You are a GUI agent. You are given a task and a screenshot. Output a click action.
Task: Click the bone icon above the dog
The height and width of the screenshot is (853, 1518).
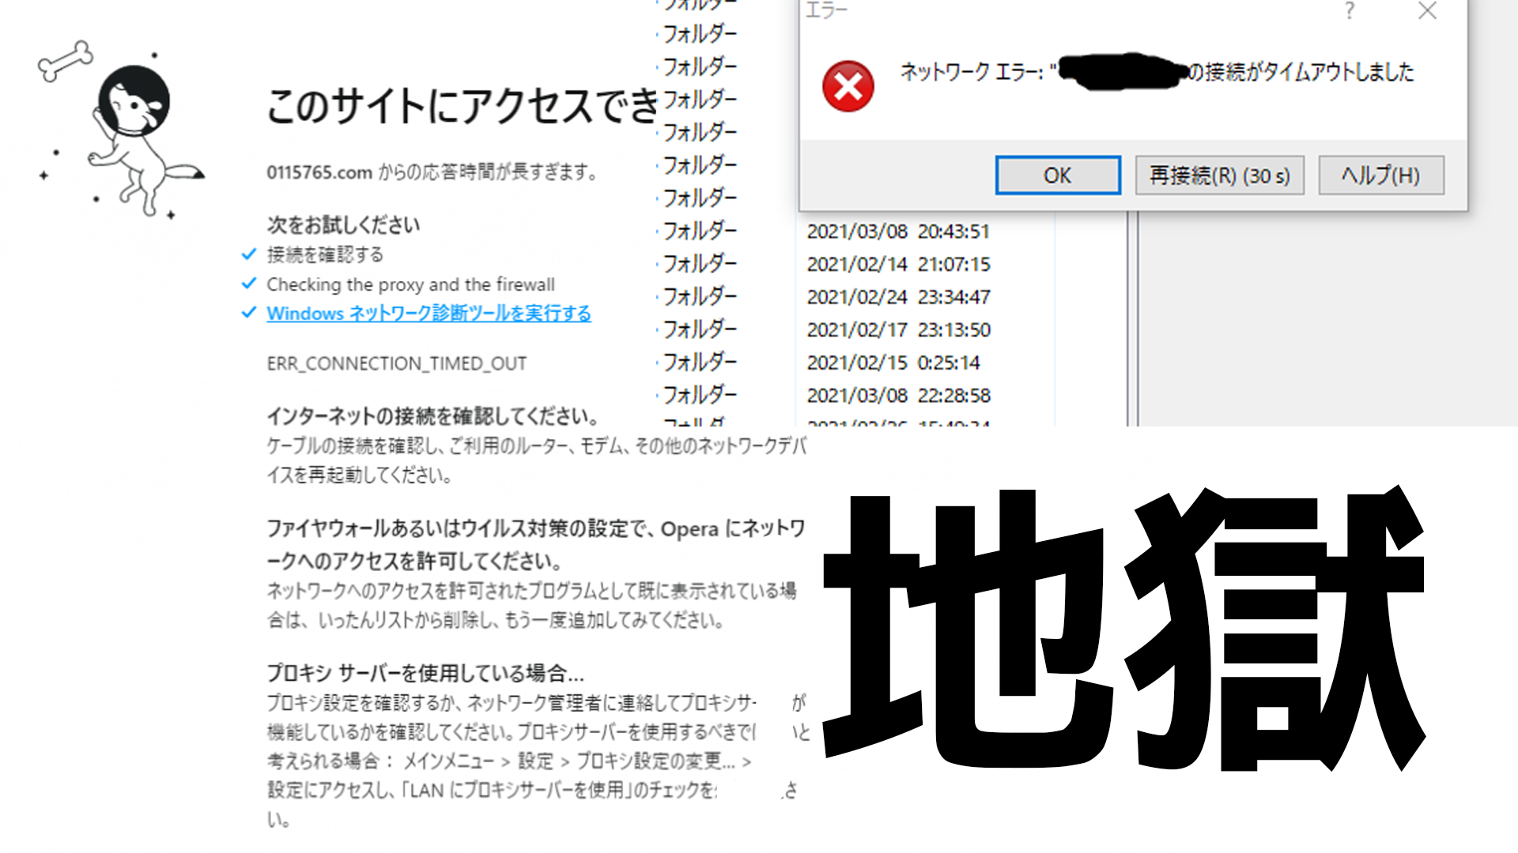pos(66,61)
